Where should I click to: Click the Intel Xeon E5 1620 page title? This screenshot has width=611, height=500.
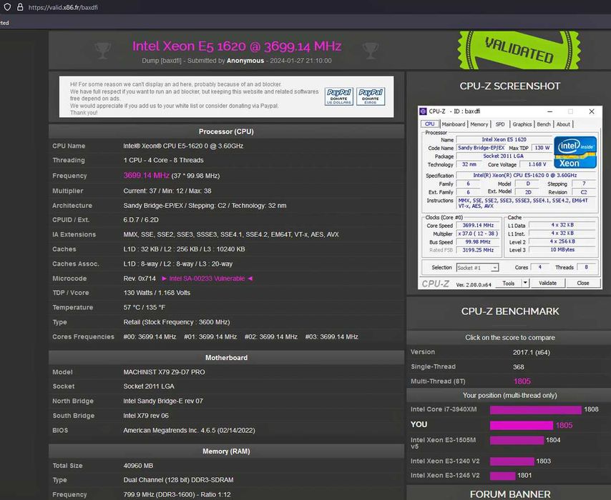point(237,46)
